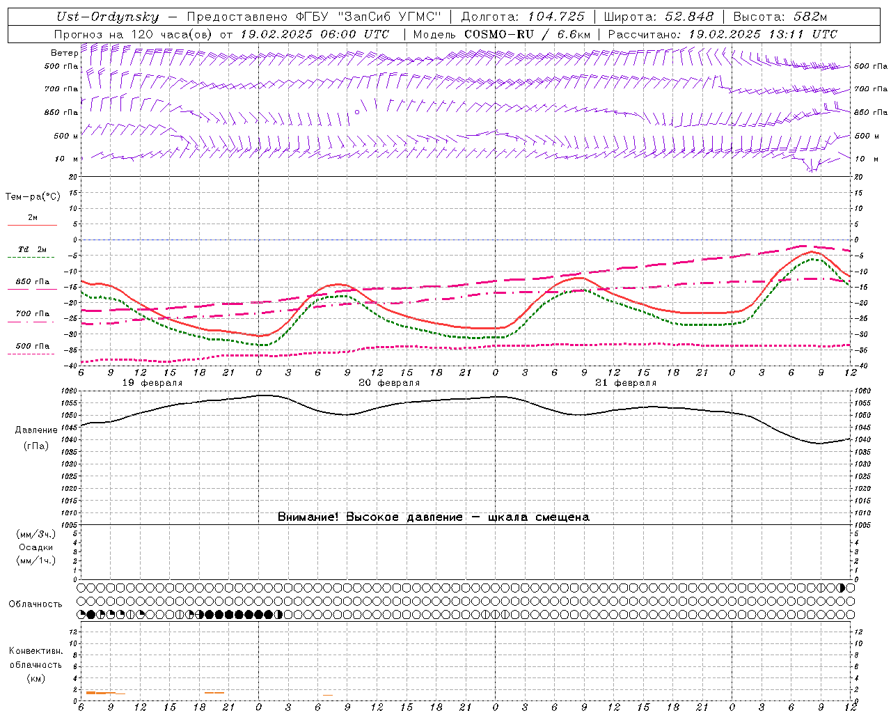Click the Прогноз на 120 часа(ов) text
Image resolution: width=891 pixels, height=713 pixels.
click(134, 34)
